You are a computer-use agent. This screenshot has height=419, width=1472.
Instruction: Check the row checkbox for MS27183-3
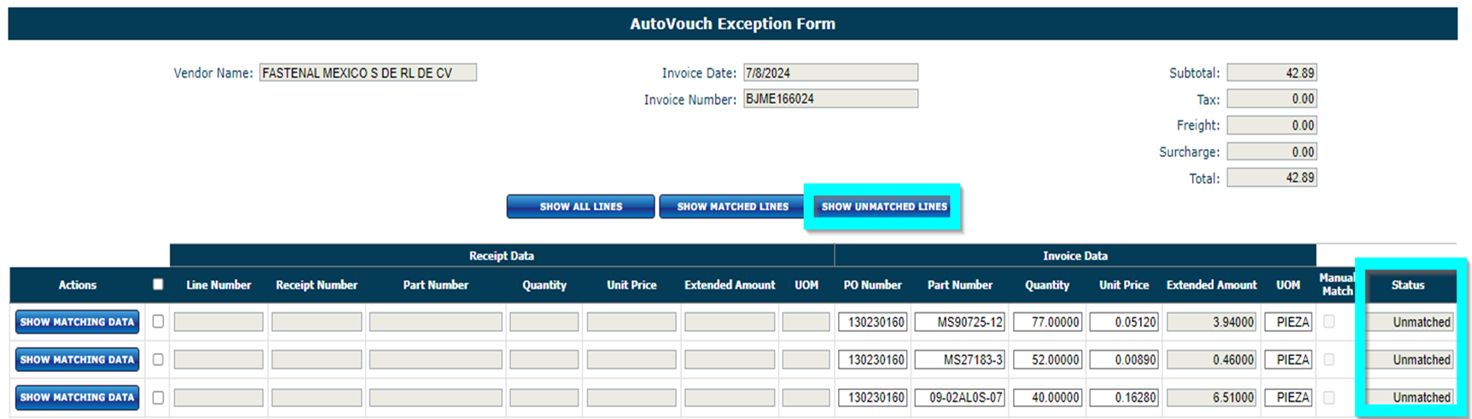(x=158, y=359)
